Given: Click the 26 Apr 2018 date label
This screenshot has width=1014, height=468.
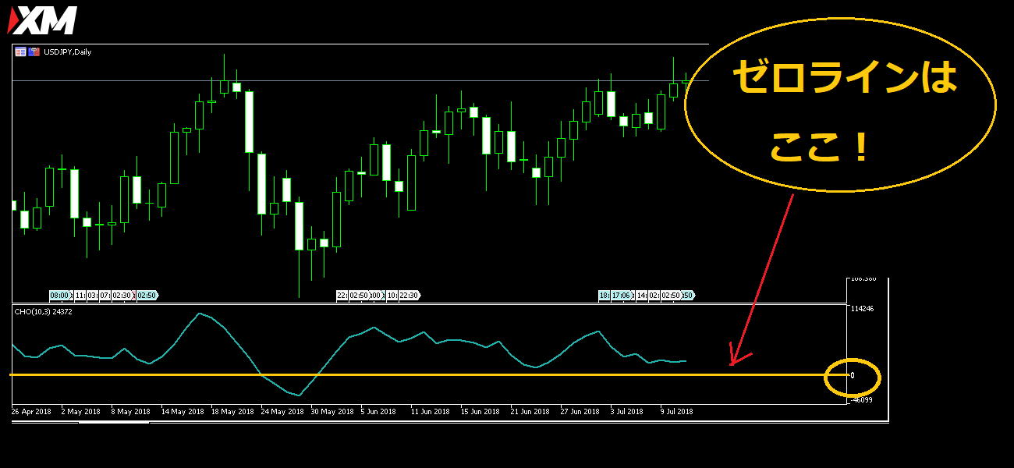Looking at the screenshot, I should coord(32,411).
